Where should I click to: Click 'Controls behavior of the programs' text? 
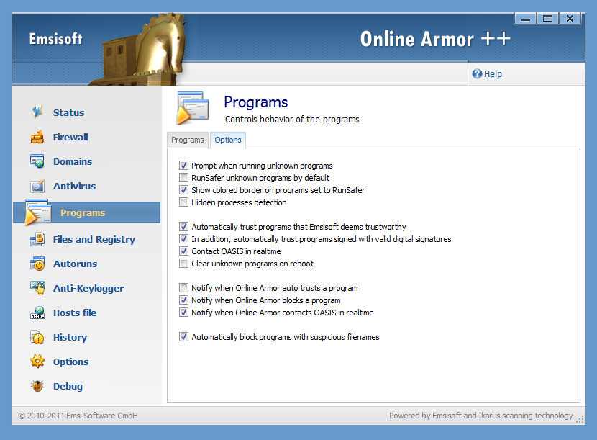pyautogui.click(x=292, y=120)
